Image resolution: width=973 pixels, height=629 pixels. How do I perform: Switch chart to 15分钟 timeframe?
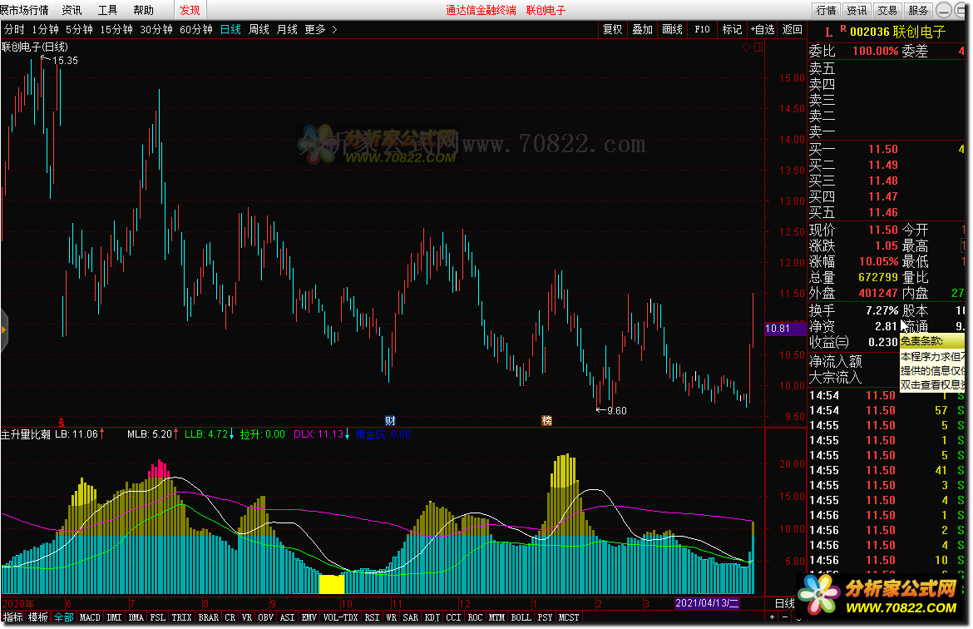(116, 29)
